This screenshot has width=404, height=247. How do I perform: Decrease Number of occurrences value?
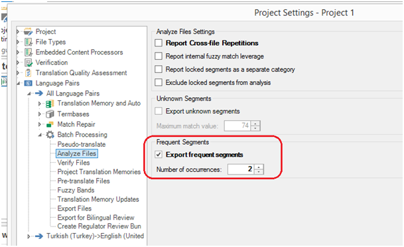[259, 172]
